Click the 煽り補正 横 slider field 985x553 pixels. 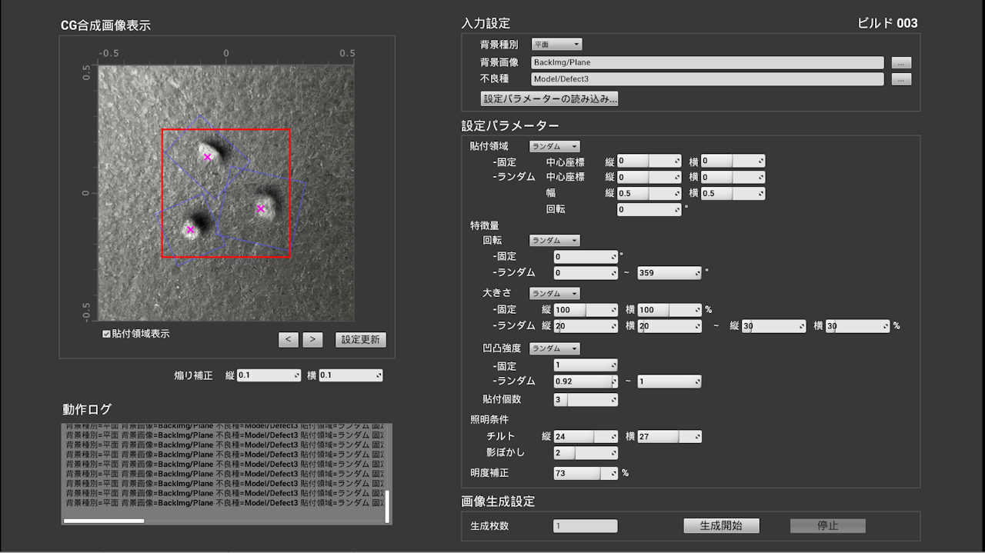coord(350,375)
